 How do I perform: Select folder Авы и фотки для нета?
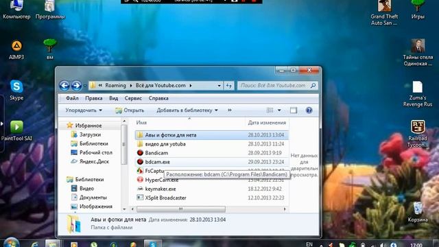coord(212,135)
